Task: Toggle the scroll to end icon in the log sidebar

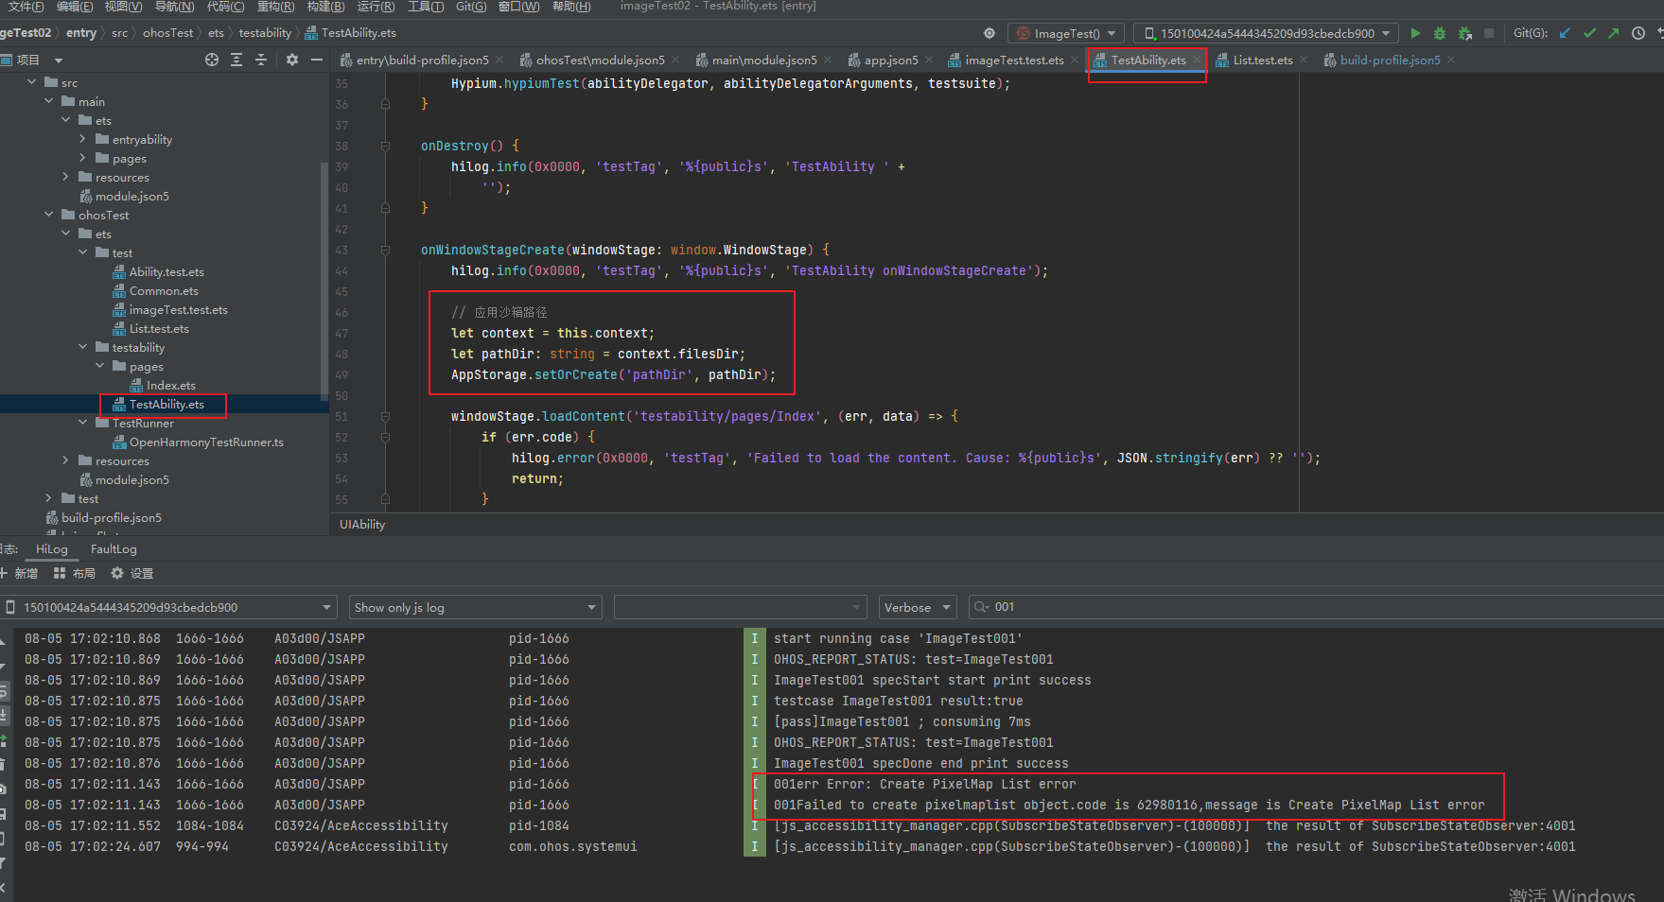Action: (x=4, y=716)
